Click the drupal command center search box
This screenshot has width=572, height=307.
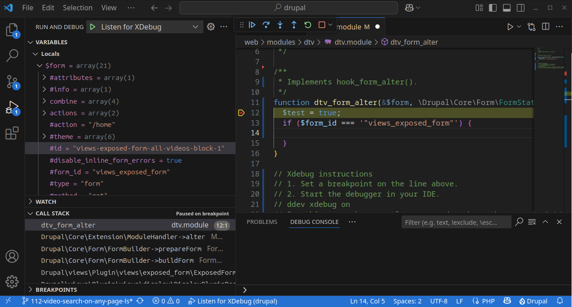coord(289,8)
